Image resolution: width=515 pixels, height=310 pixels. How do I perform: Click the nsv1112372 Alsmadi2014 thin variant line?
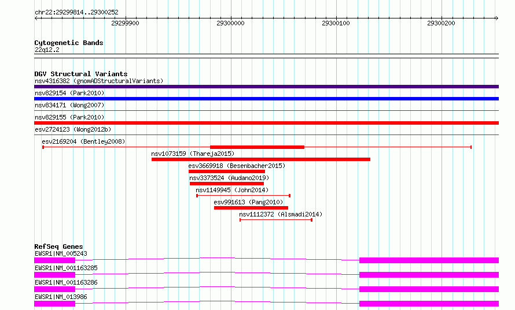coord(276,220)
